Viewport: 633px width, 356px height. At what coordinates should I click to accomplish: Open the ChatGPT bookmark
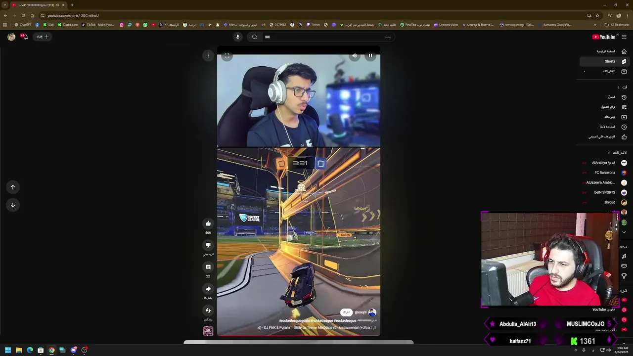click(x=23, y=25)
